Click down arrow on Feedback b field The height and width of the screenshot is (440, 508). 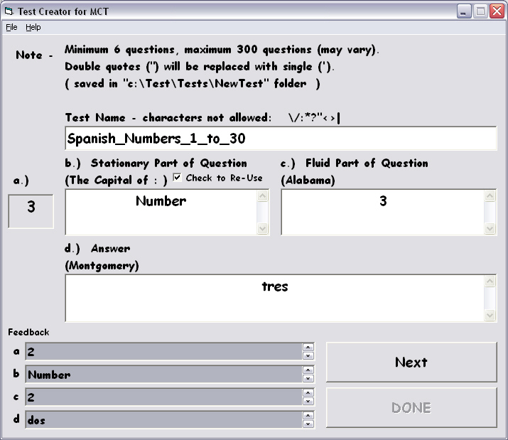point(308,378)
